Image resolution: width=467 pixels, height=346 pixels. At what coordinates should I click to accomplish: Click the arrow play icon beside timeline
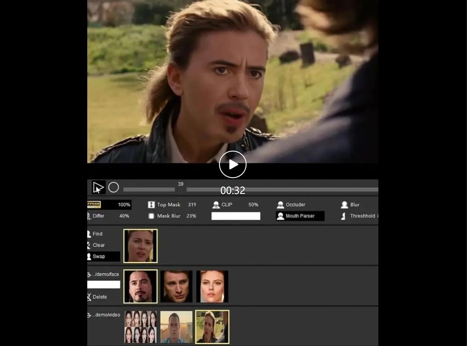pos(98,188)
